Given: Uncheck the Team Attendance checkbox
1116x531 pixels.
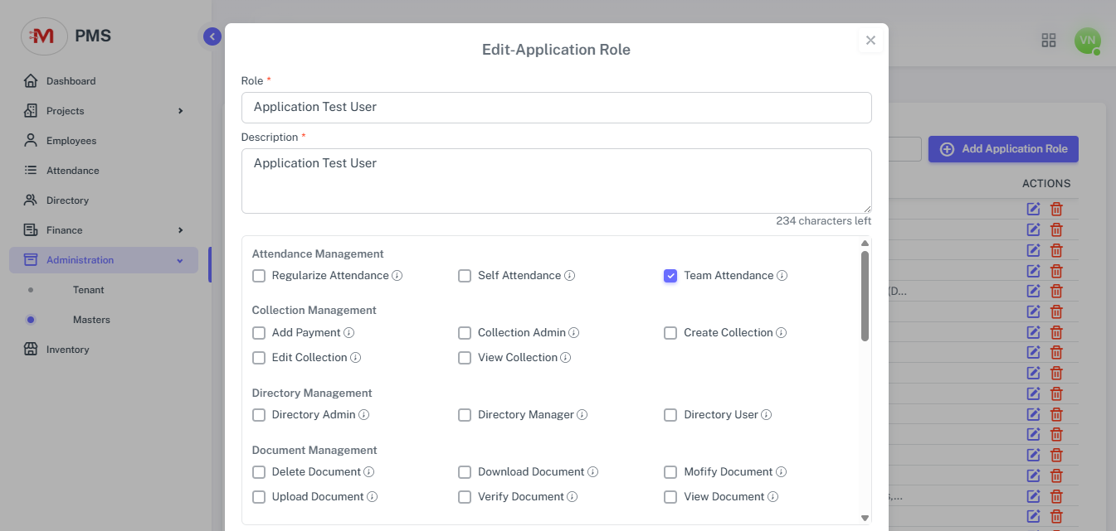Looking at the screenshot, I should tap(670, 276).
